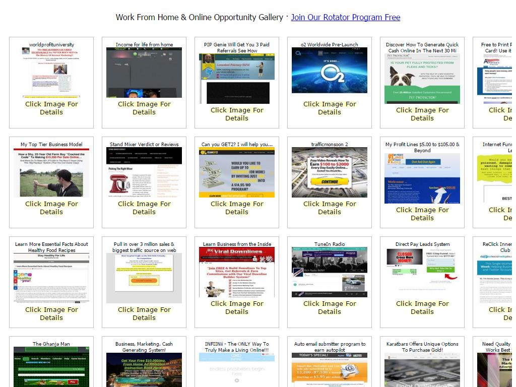Open the Direct Pay Leads System thumbnail
Image resolution: width=516 pixels, height=387 pixels.
point(422,272)
